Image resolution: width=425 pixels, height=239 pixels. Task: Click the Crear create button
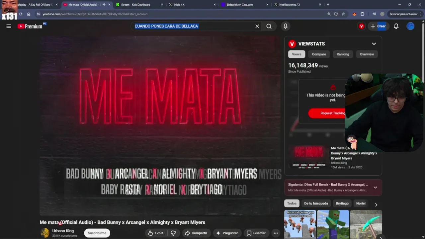[378, 26]
